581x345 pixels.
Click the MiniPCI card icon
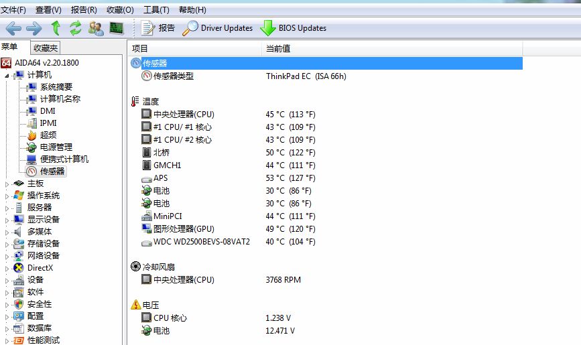click(x=147, y=216)
